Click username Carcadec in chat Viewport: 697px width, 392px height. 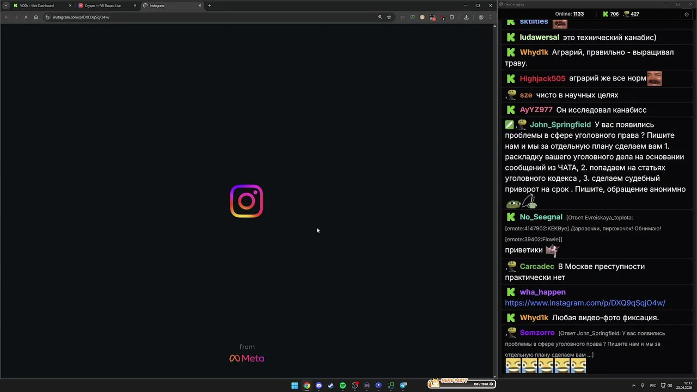(x=537, y=266)
